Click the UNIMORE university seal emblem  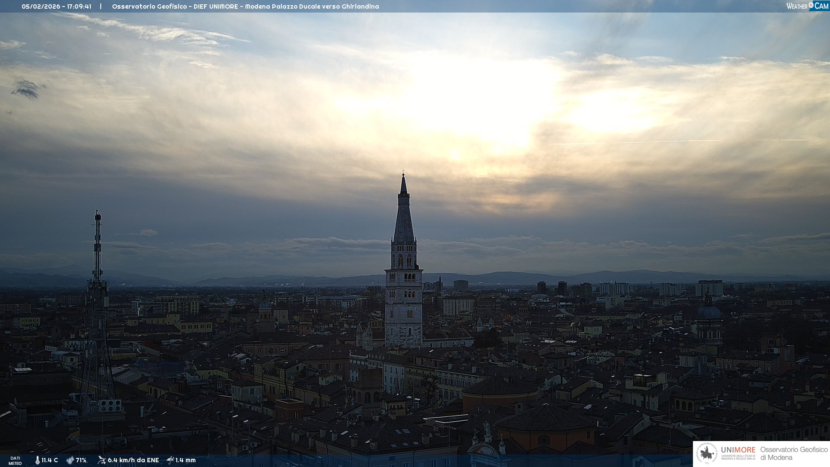point(707,453)
